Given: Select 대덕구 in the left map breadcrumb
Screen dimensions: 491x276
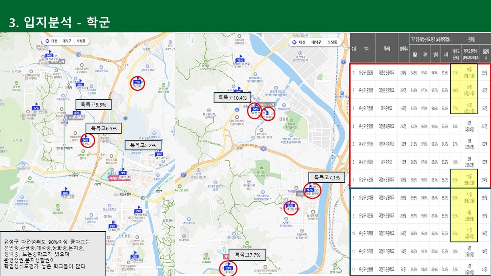Looking at the screenshot, I should tap(67, 41).
